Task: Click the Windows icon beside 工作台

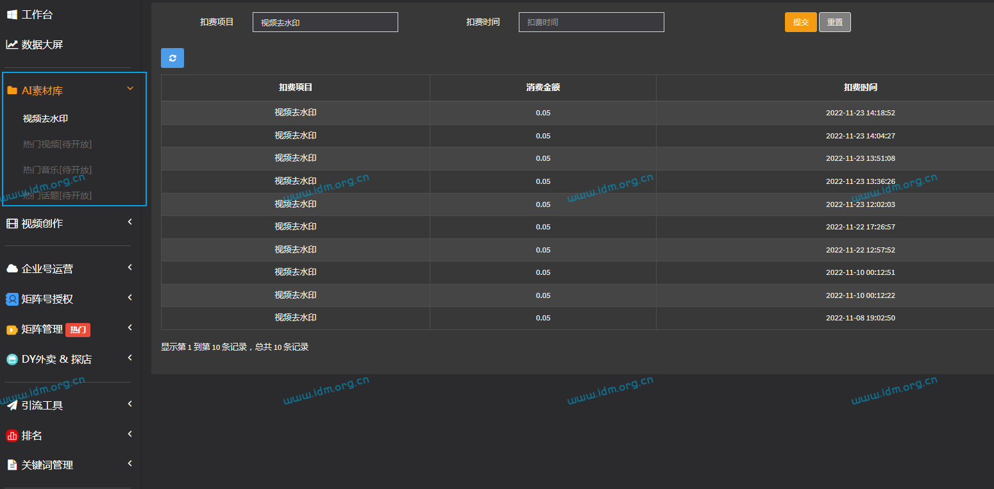Action: [x=12, y=14]
